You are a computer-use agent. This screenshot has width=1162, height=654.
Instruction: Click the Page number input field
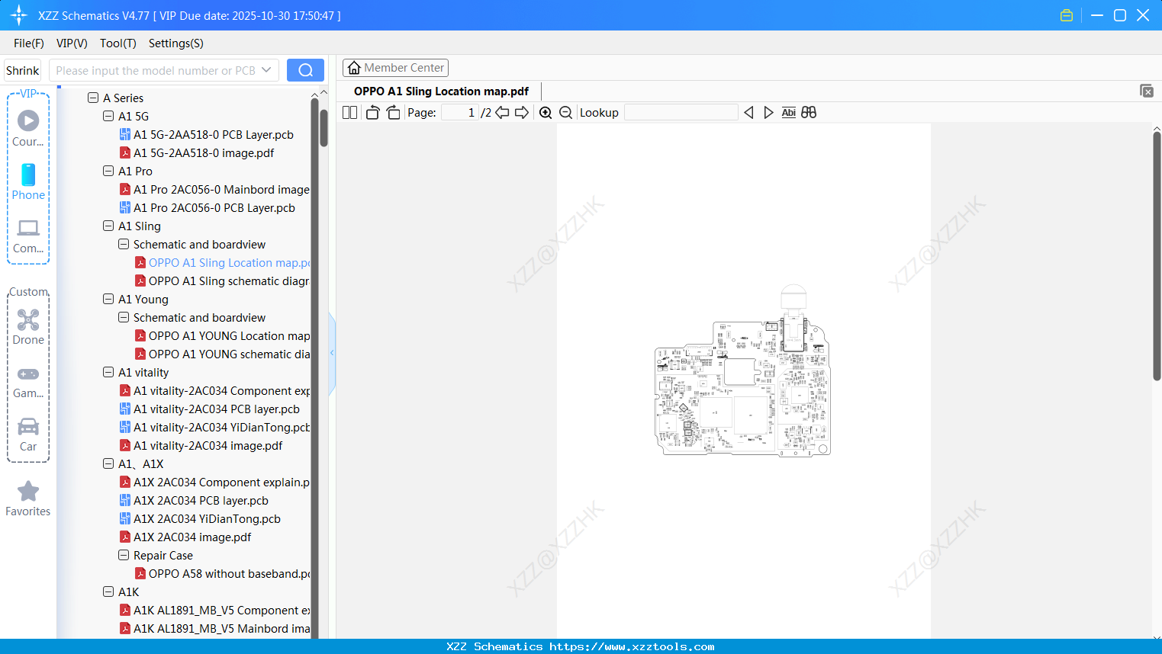click(x=459, y=113)
